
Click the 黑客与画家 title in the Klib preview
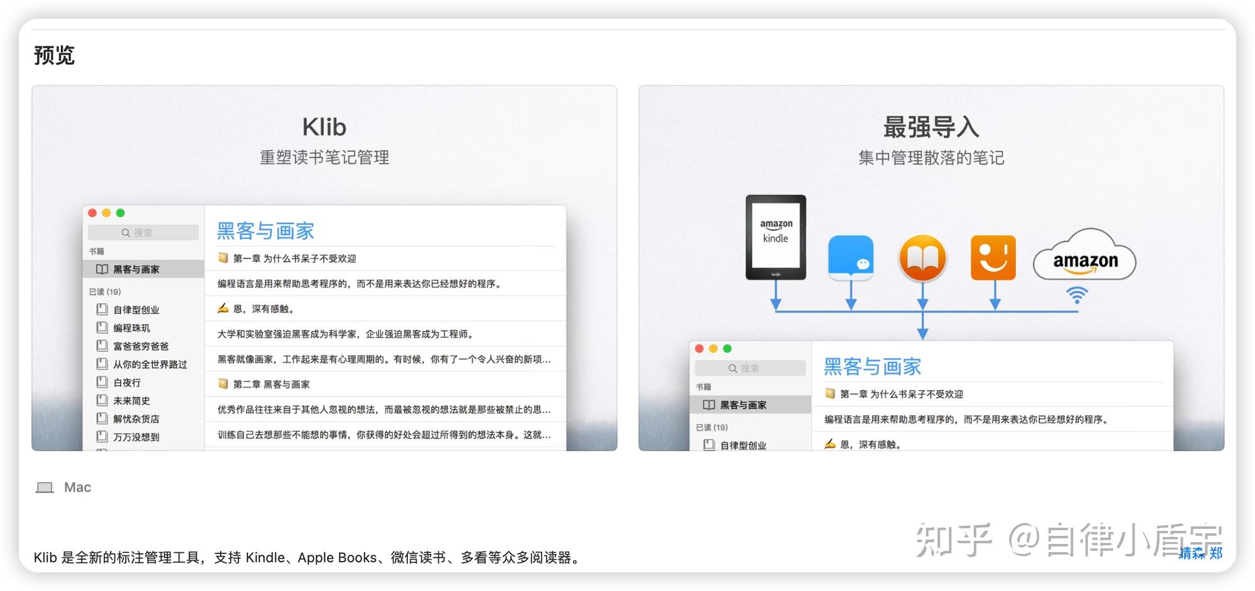265,231
